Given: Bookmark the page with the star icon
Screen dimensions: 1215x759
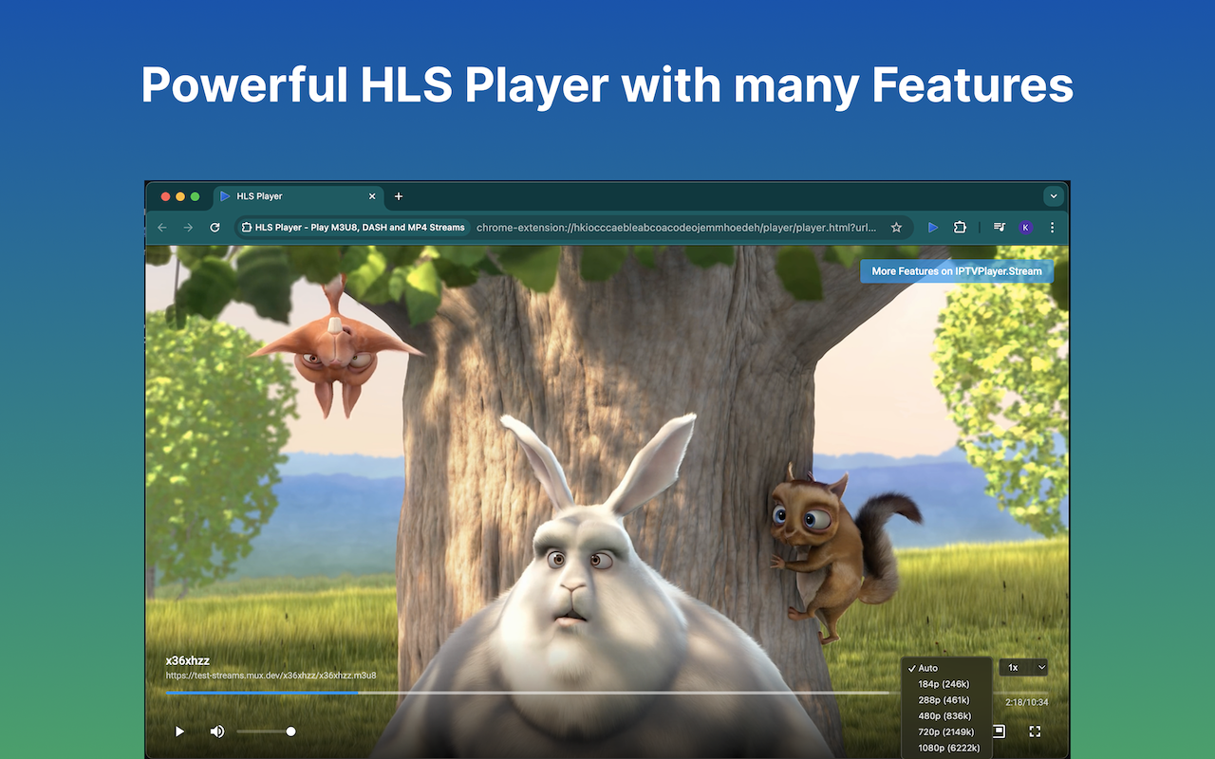Looking at the screenshot, I should coord(896,227).
